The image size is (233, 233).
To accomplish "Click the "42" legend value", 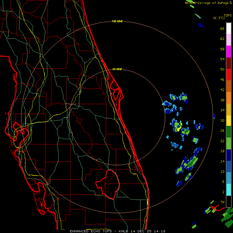I will click(222, 90).
